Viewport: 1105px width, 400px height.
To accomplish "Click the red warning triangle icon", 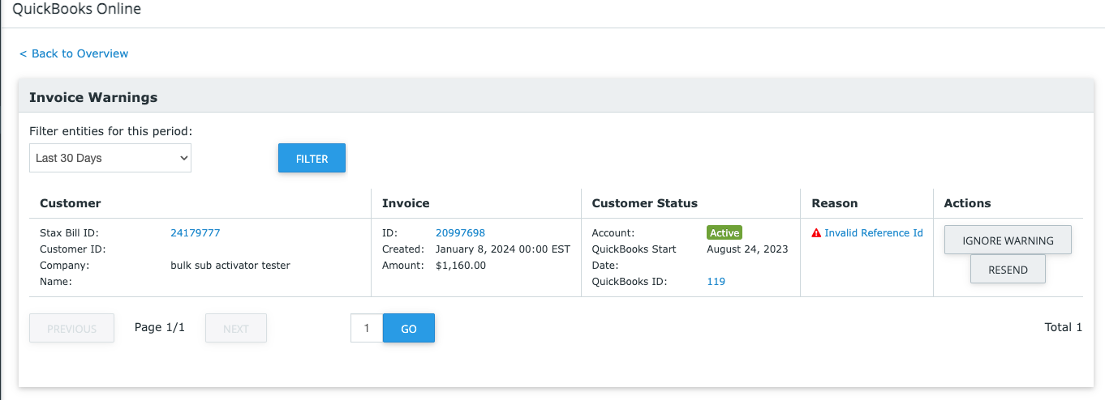I will [816, 233].
